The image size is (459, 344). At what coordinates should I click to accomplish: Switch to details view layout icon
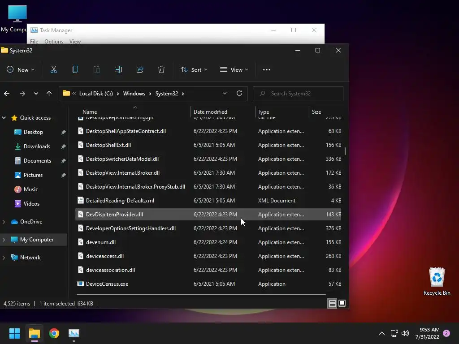pos(332,304)
